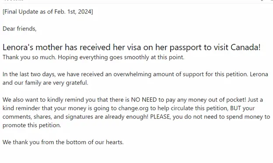Click the 'Feb. 1st, 2024' date text
The height and width of the screenshot is (163, 273).
73,12
